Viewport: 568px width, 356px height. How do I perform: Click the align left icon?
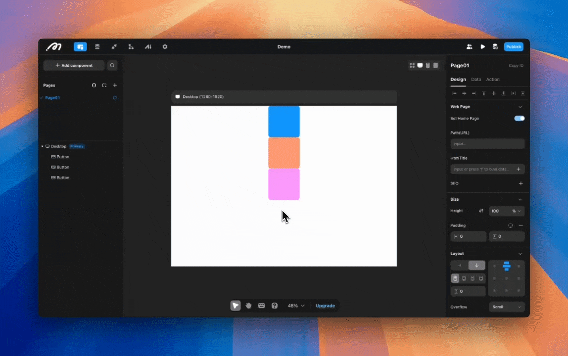454,93
